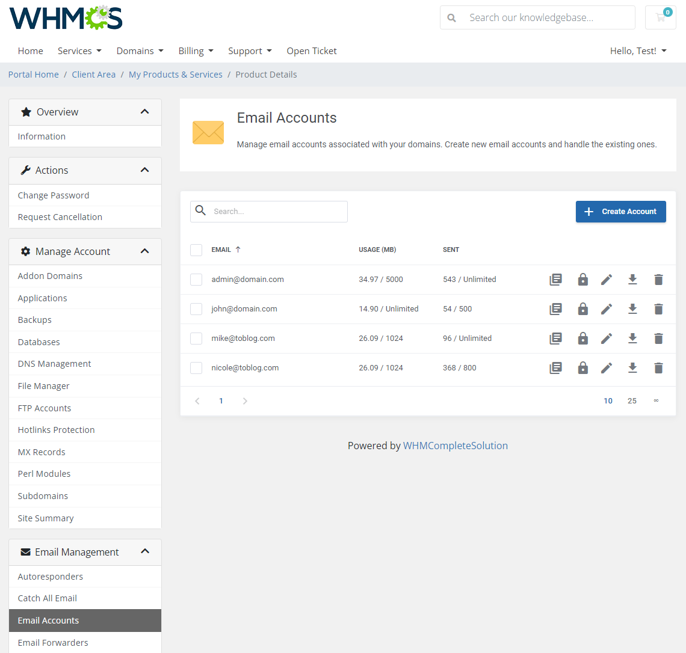Expand the Hello, Test! user menu
Viewport: 686px width, 653px height.
(x=638, y=51)
